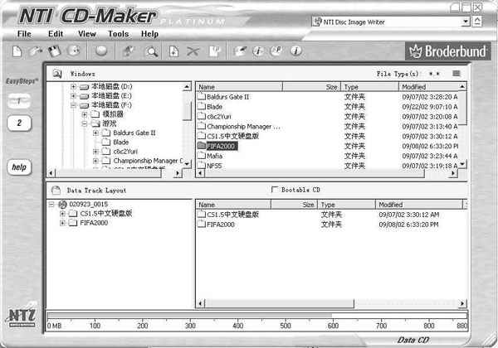Collapse the 020923_0015 disc tree node
The height and width of the screenshot is (348, 498).
pyautogui.click(x=53, y=204)
